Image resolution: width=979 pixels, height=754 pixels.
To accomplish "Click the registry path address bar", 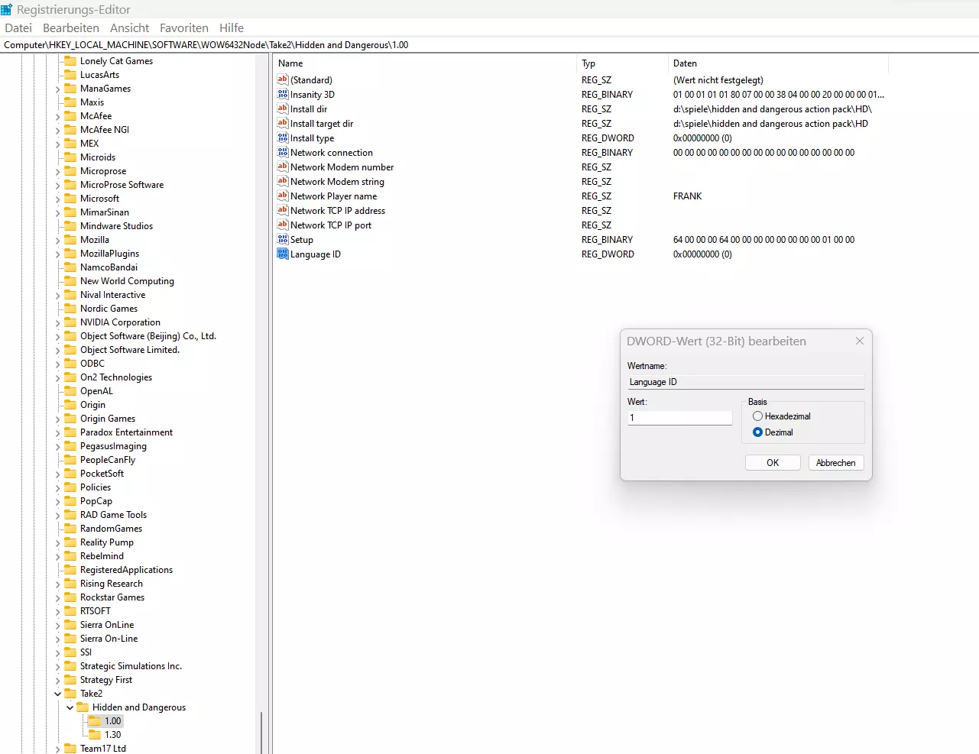I will coord(489,45).
